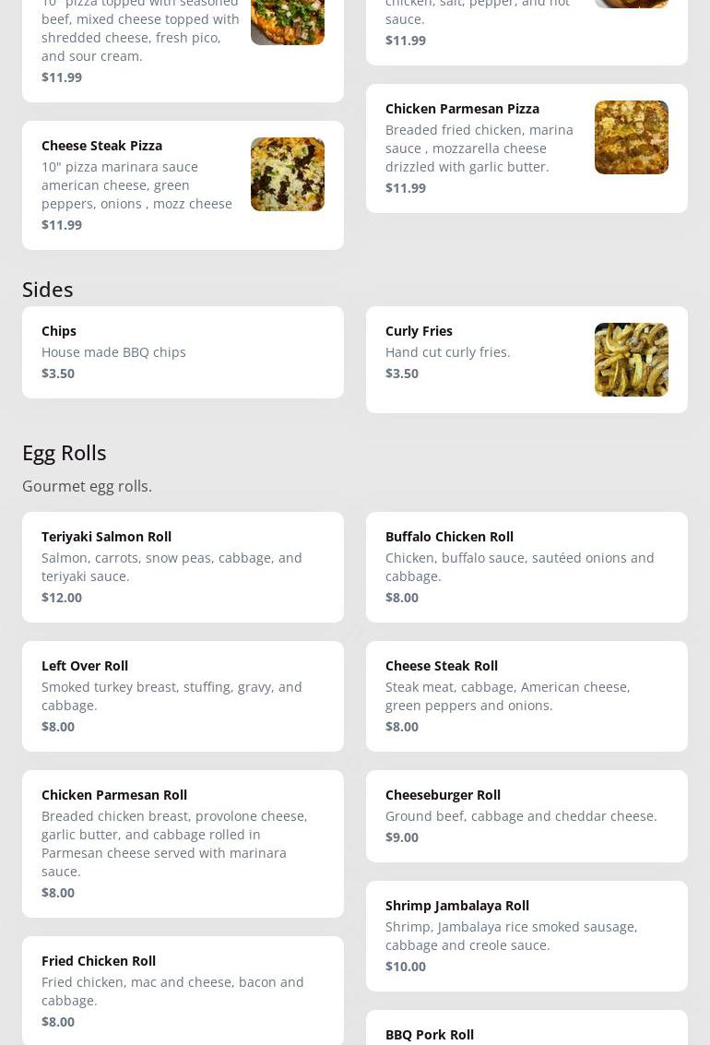Choose the Buffalo Chicken Roll card
The width and height of the screenshot is (710, 1045).
[526, 566]
